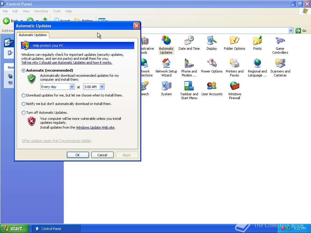
Task: Open the User Accounts icon
Action: [x=212, y=89]
